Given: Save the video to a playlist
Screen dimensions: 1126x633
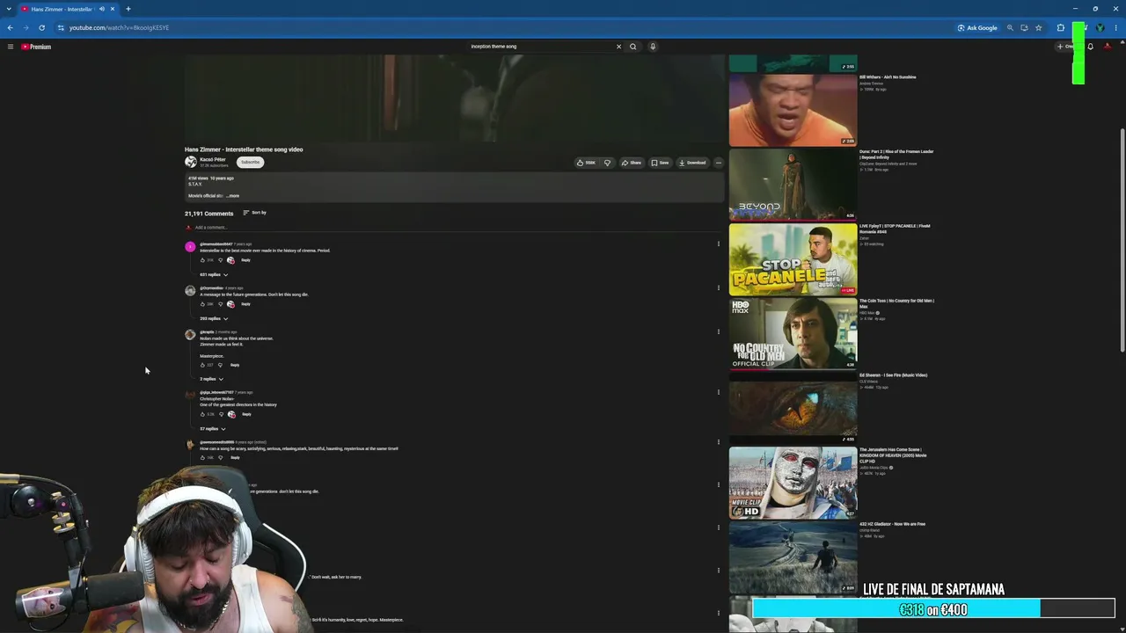Looking at the screenshot, I should pyautogui.click(x=660, y=163).
